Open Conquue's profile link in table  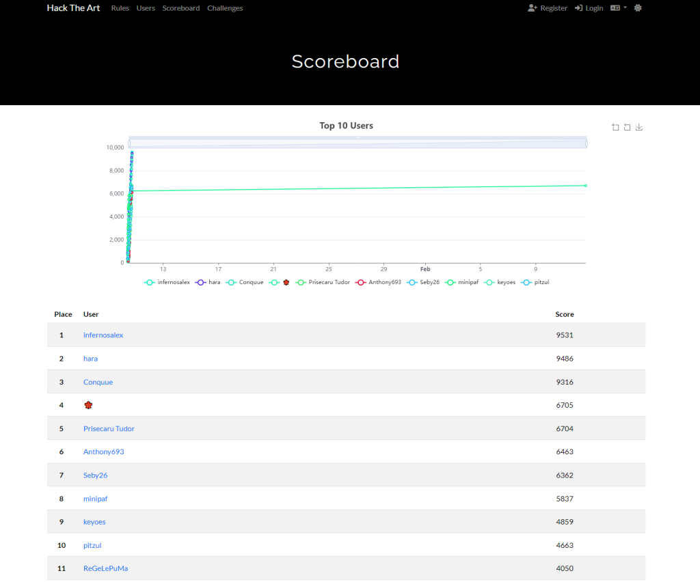[98, 382]
